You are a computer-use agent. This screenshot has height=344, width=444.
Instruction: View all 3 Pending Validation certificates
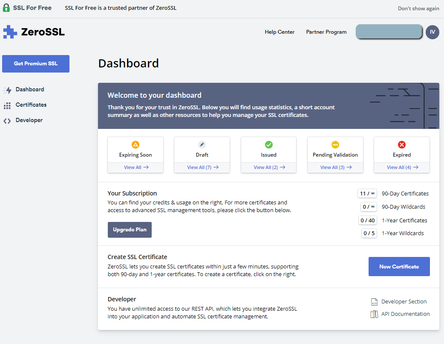(x=336, y=167)
